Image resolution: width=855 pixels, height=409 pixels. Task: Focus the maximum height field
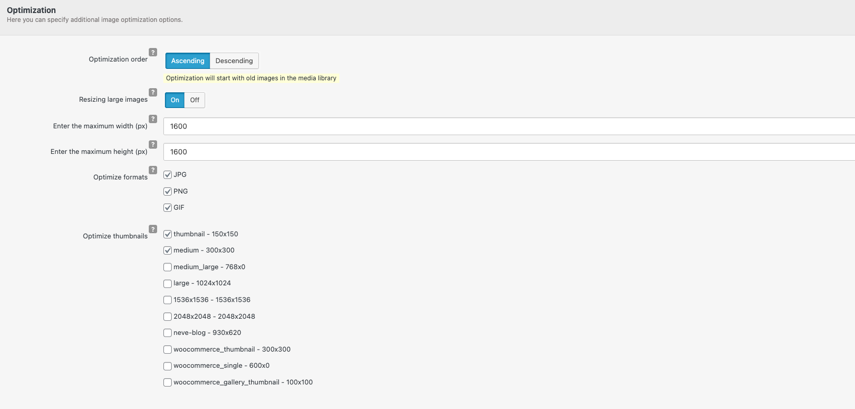pyautogui.click(x=509, y=152)
